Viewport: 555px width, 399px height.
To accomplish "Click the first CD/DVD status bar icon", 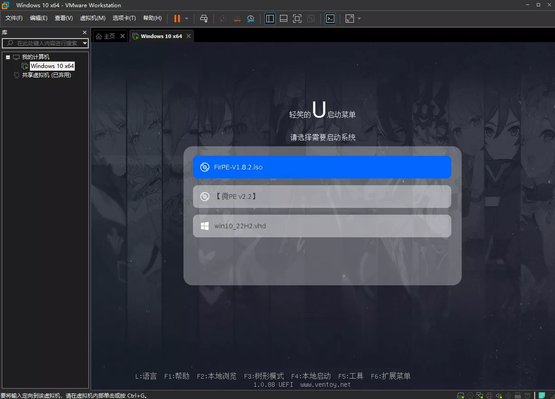I will (x=470, y=395).
